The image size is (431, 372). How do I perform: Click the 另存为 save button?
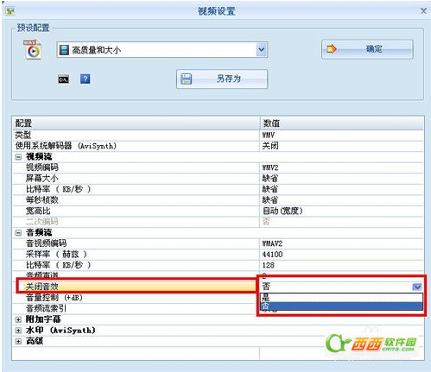pyautogui.click(x=222, y=79)
